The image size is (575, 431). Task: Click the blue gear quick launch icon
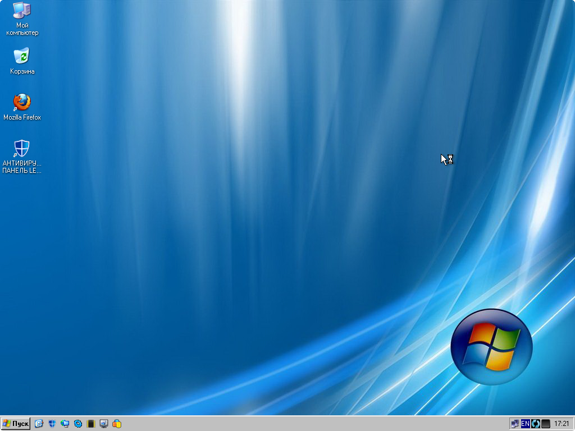tap(78, 424)
